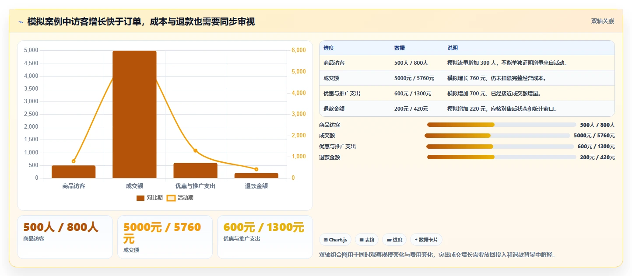The image size is (632, 276).
Task: Click the 商品访客 x-axis label
Action: (74, 186)
